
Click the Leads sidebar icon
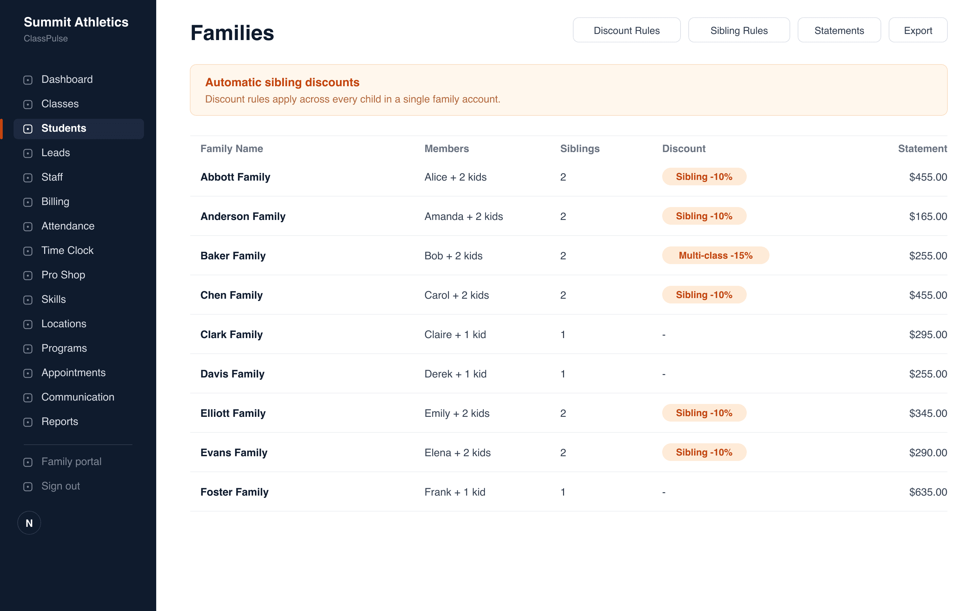pyautogui.click(x=28, y=153)
